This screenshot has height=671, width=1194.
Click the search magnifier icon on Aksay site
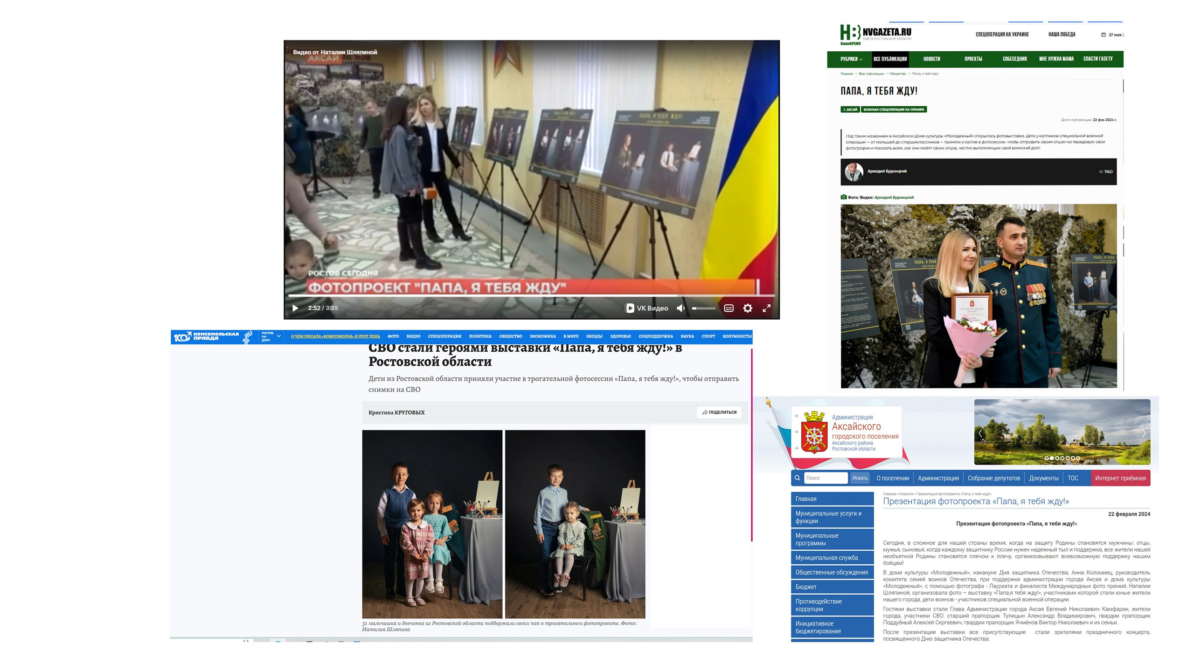pos(798,478)
